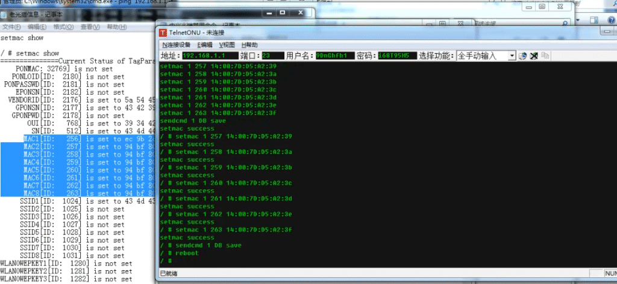Click the disconnect icon in TelnetONU toolbar
The width and height of the screenshot is (617, 284).
click(x=534, y=55)
